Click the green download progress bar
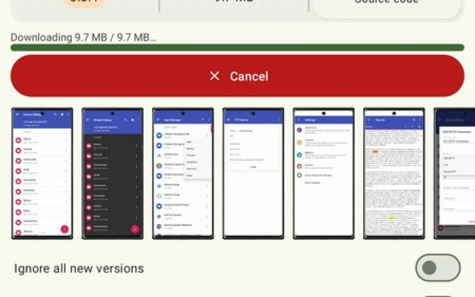Image resolution: width=475 pixels, height=297 pixels. tap(237, 48)
